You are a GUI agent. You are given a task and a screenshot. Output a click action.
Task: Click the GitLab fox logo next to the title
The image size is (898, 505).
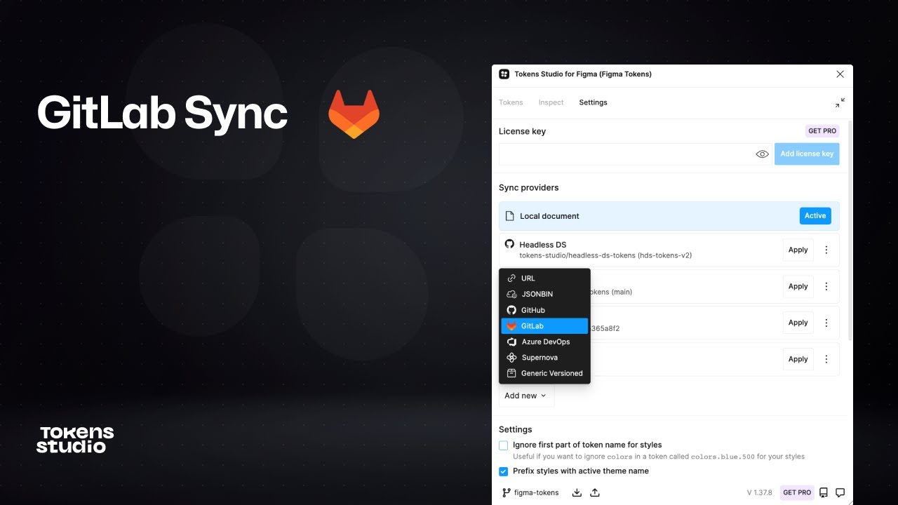(x=354, y=114)
